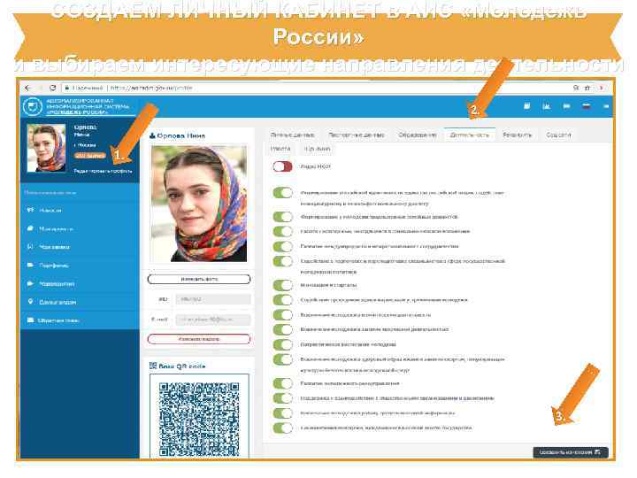Image resolution: width=637 pixels, height=478 pixels.
Task: Toggle switch for занятие творческой деятельностью
Action: pyautogui.click(x=282, y=329)
